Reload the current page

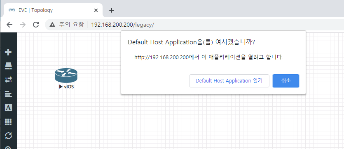36,25
